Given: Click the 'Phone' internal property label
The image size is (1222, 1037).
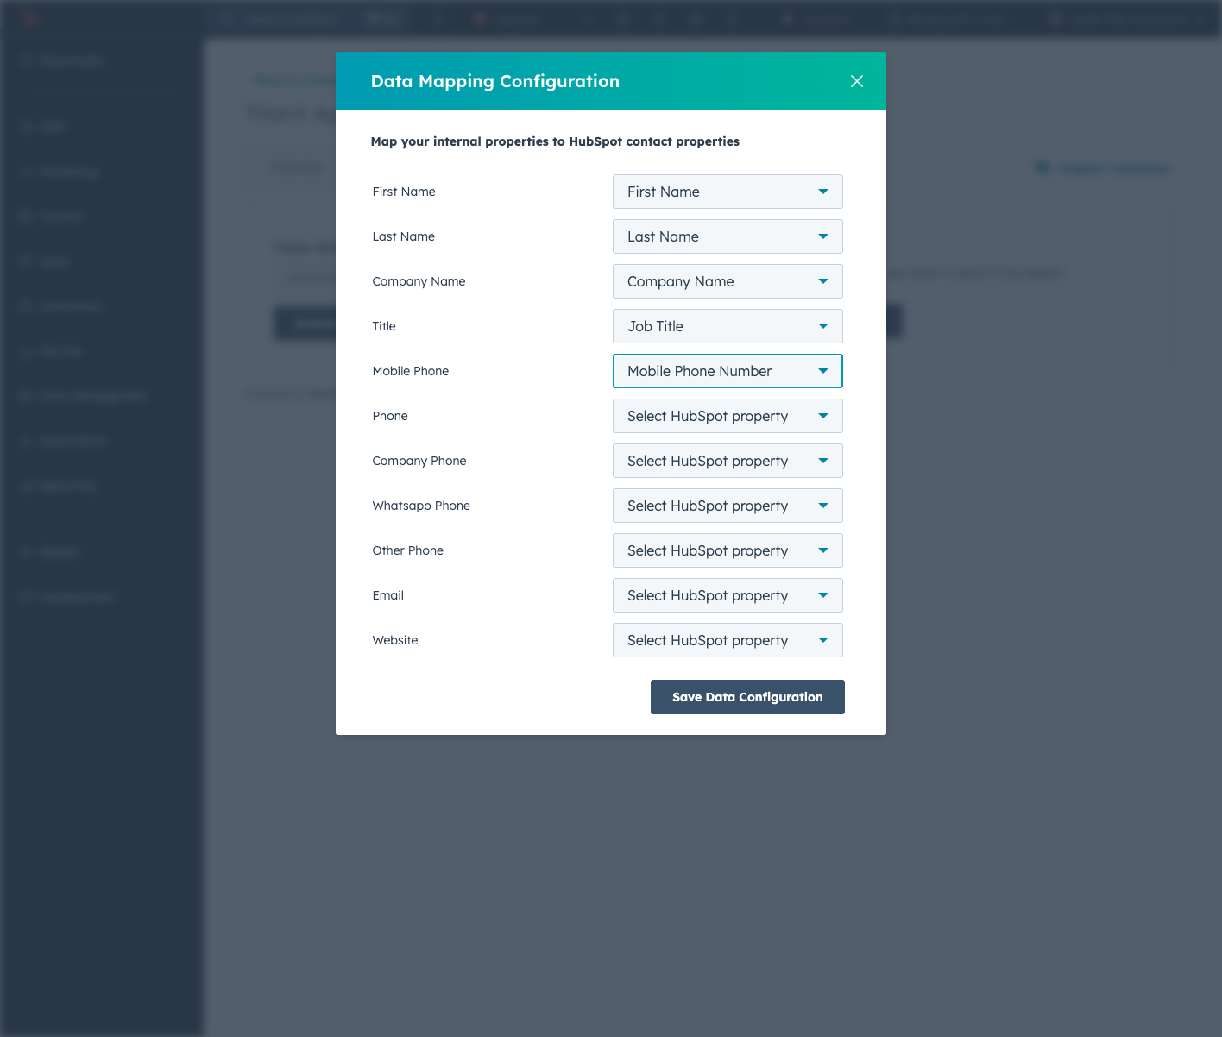Looking at the screenshot, I should click(x=390, y=416).
